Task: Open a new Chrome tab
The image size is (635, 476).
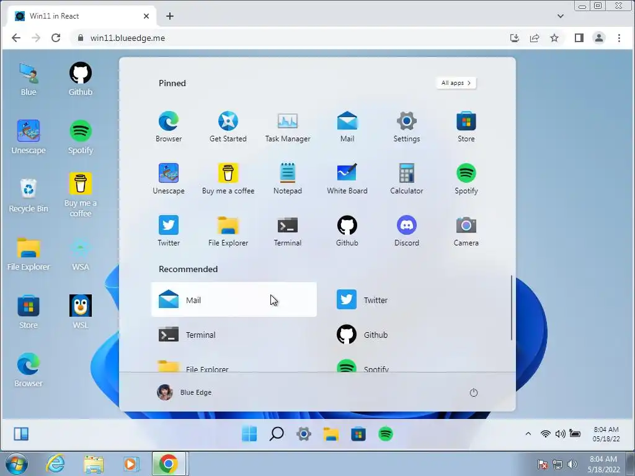Action: pos(170,16)
